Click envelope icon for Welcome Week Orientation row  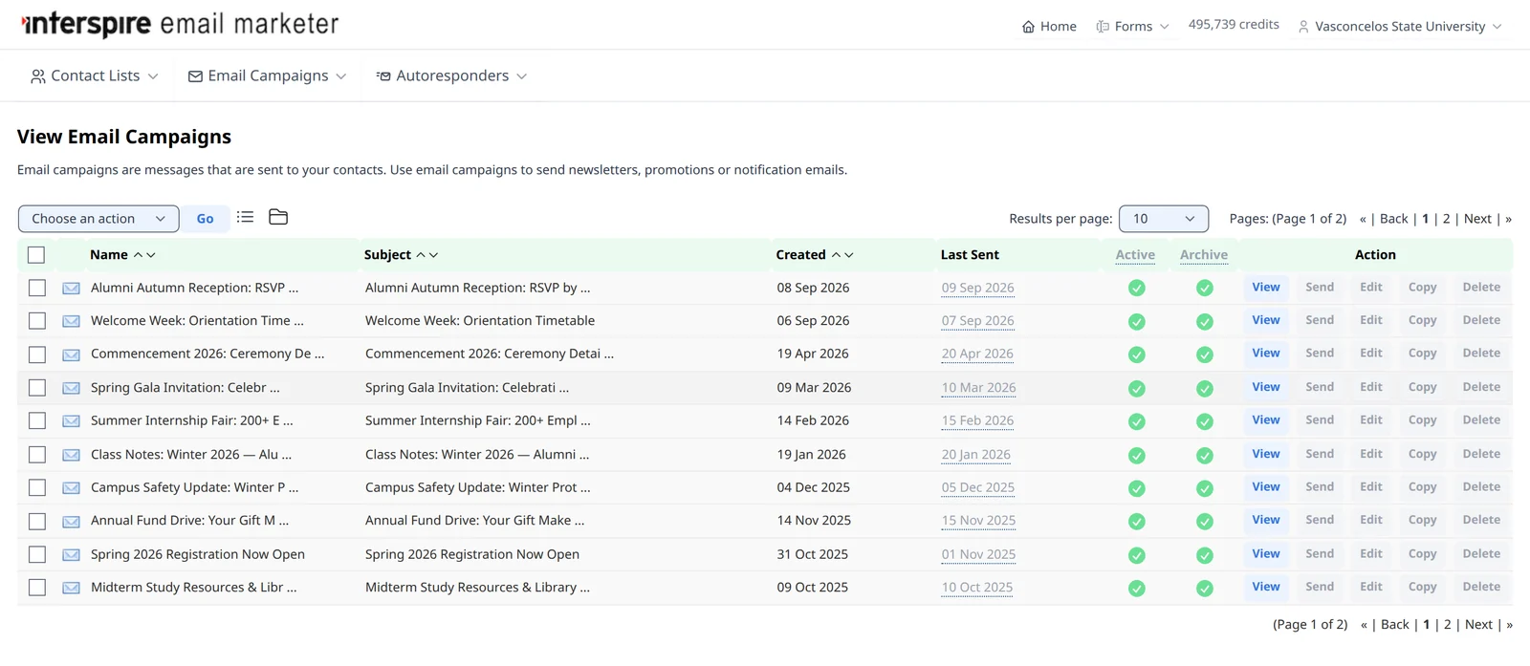[71, 321]
